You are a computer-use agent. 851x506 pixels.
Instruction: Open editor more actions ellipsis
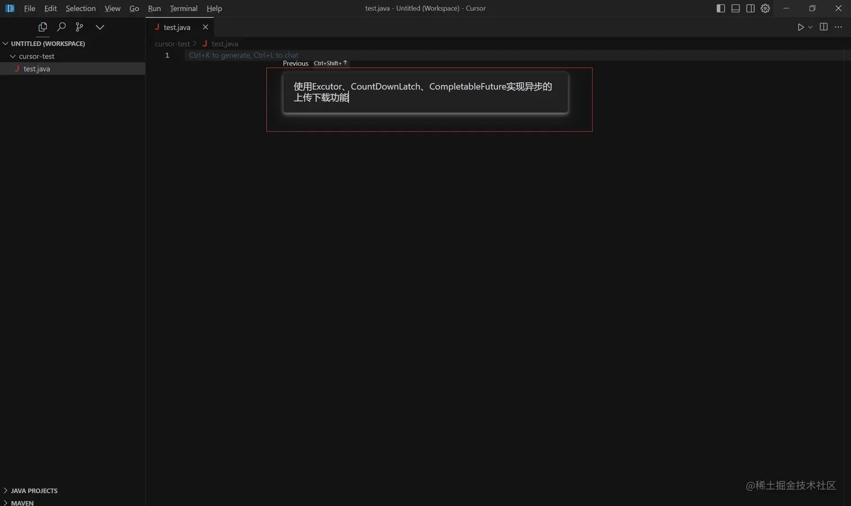click(838, 27)
